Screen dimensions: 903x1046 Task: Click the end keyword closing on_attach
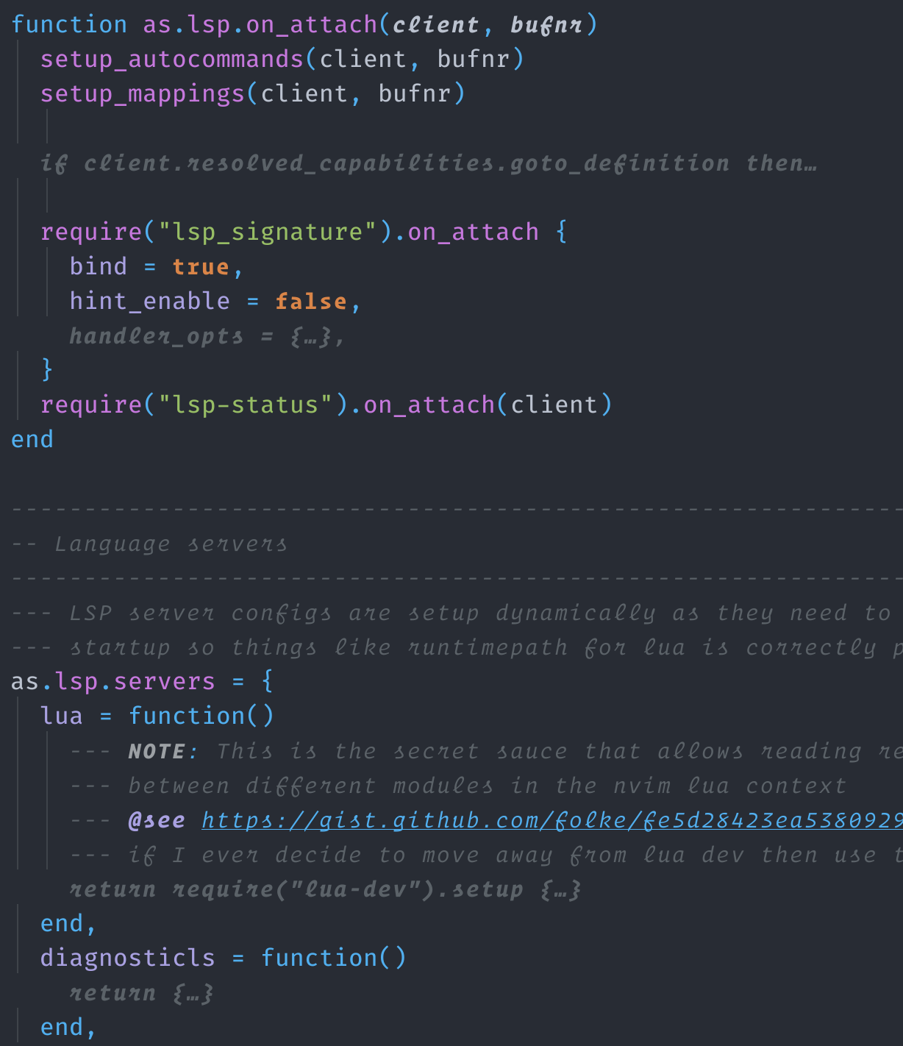click(32, 438)
